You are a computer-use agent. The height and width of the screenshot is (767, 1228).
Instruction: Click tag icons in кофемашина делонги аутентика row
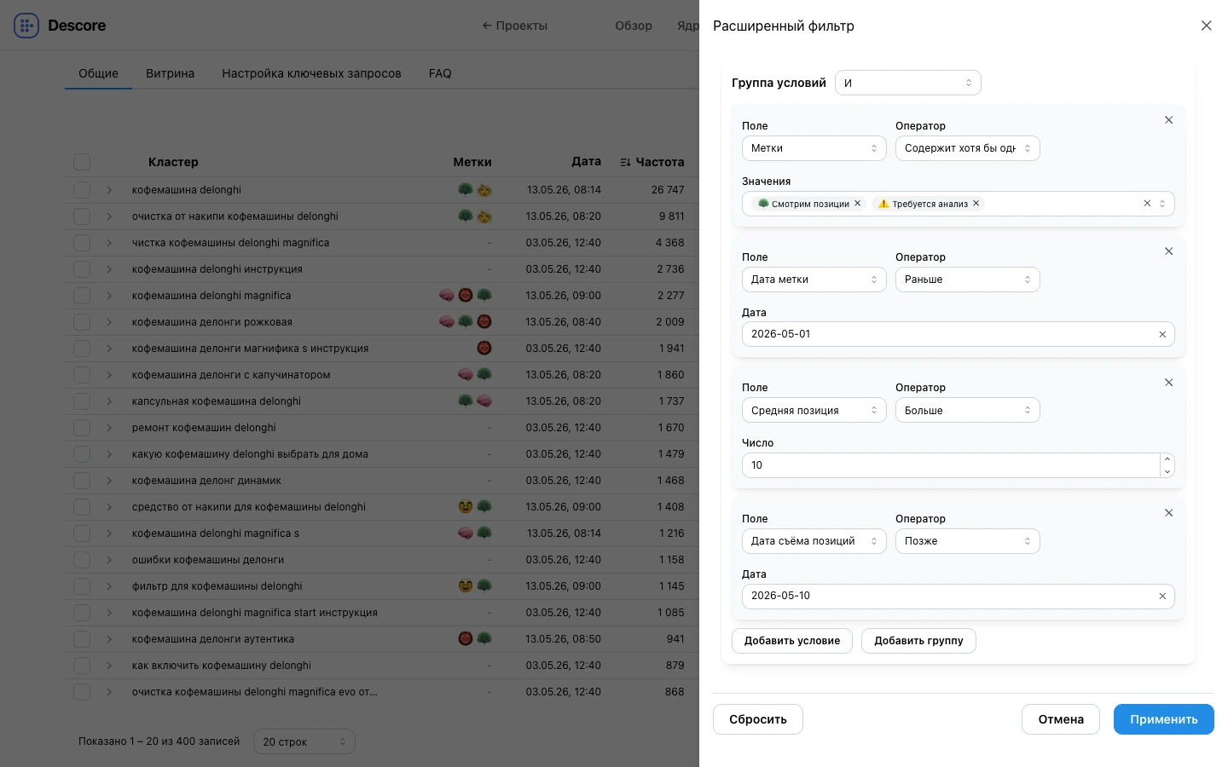tap(475, 639)
